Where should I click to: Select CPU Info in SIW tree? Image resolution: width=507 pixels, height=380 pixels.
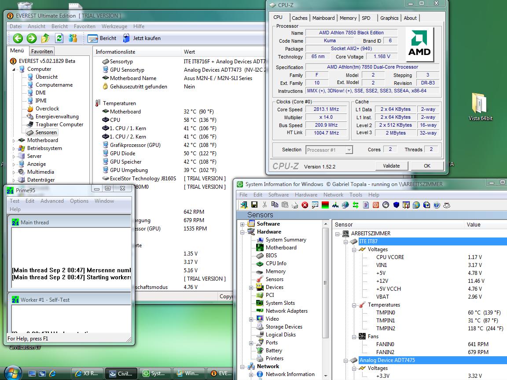276,264
